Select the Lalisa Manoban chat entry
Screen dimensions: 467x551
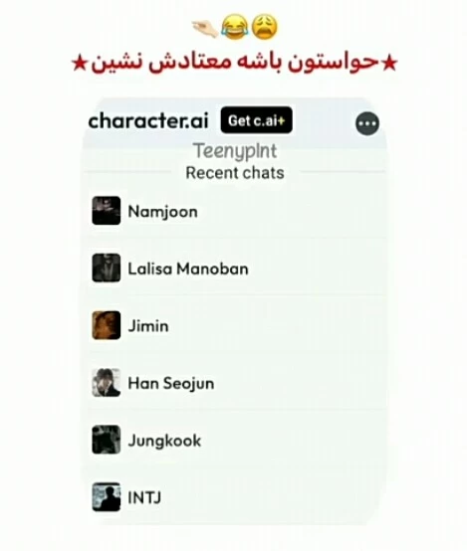click(x=236, y=269)
